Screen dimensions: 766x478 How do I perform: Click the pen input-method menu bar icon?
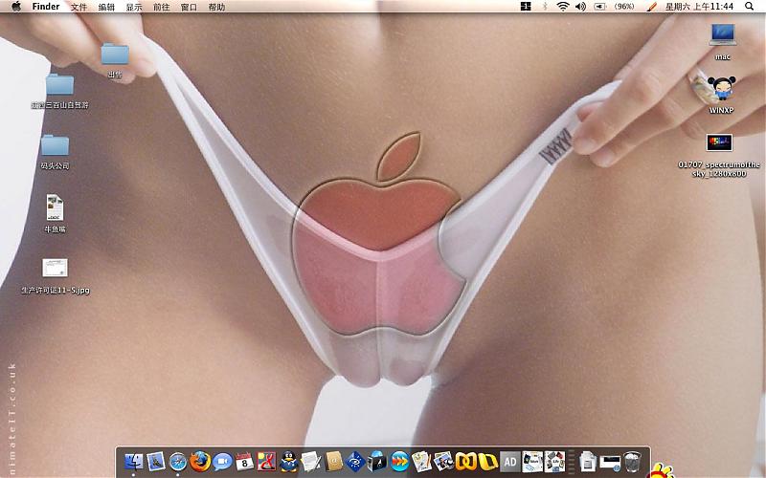click(651, 7)
